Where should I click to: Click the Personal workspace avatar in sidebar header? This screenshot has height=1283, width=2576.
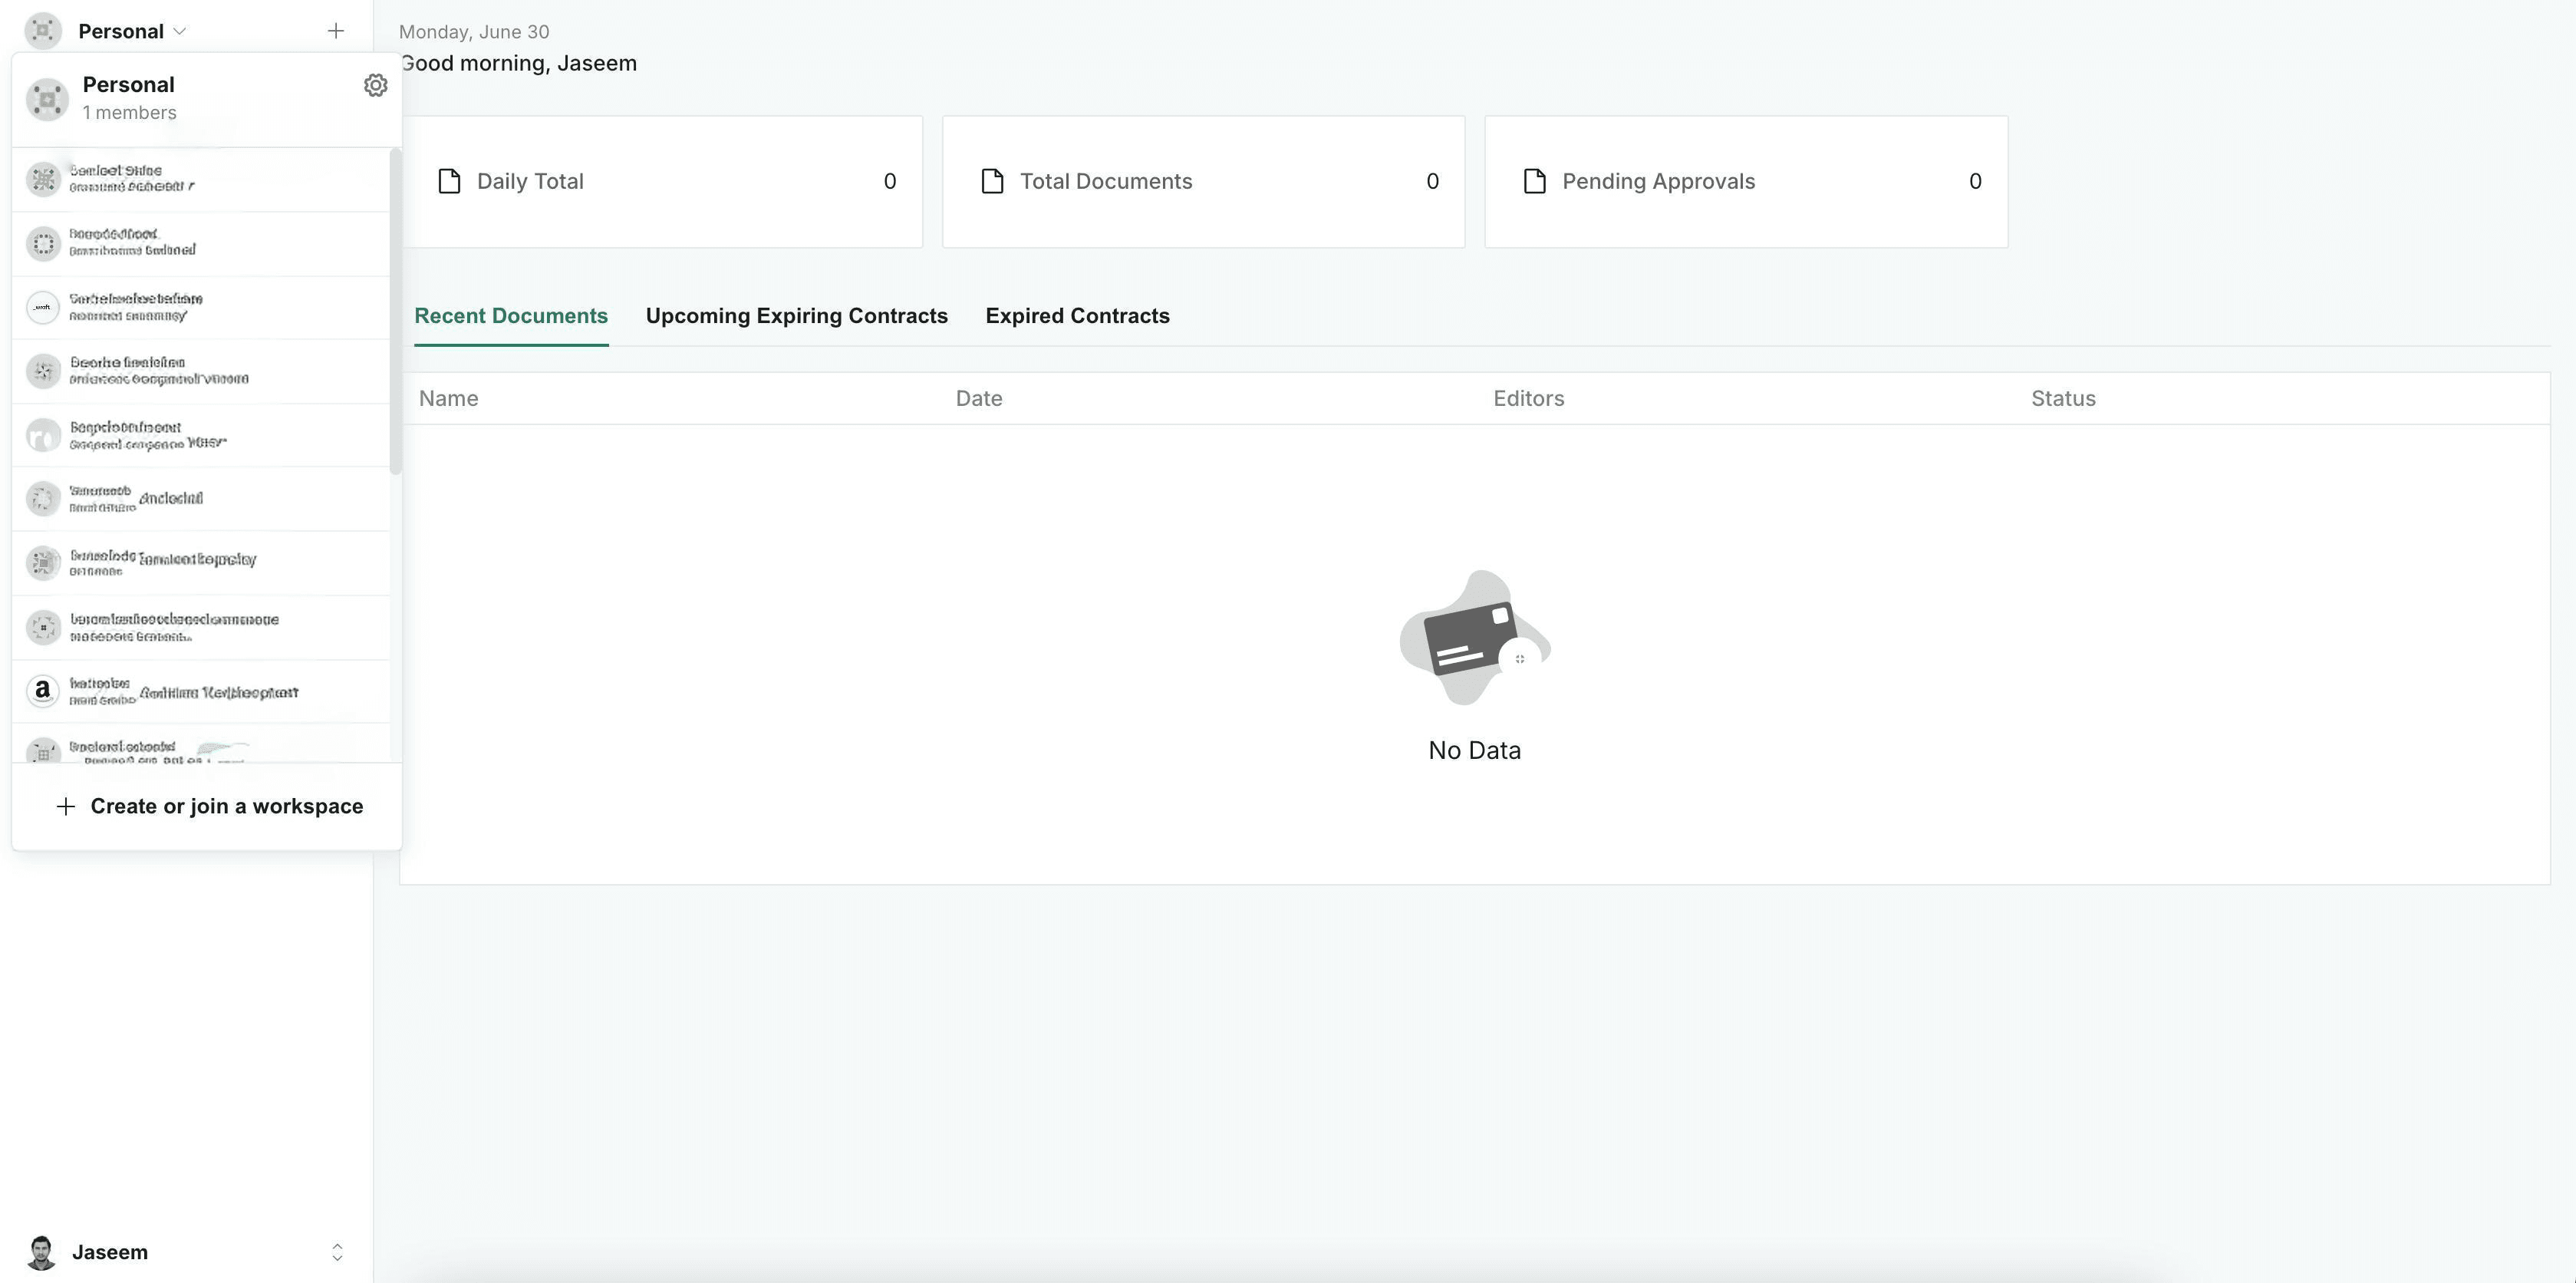point(43,31)
